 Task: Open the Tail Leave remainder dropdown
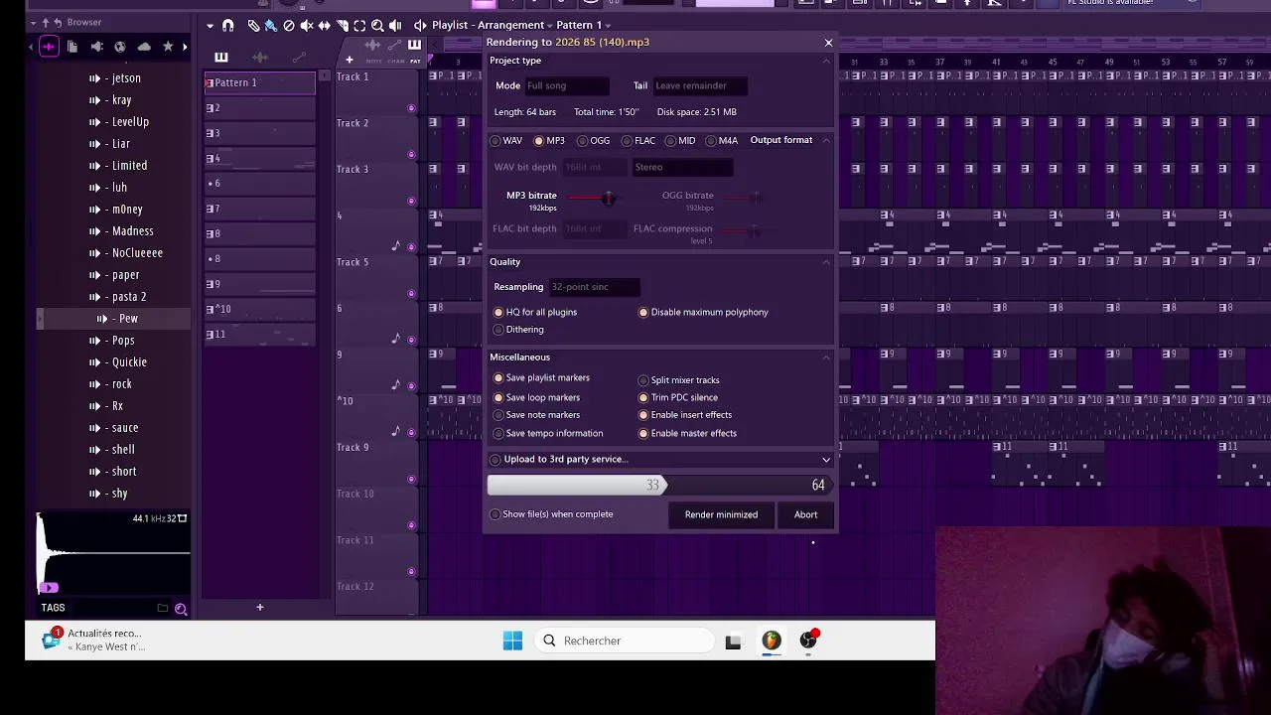[701, 85]
